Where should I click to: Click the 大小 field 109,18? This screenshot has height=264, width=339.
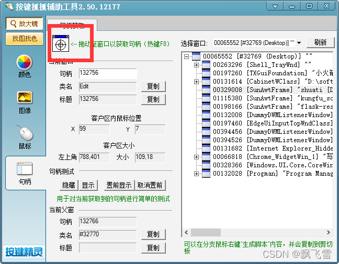point(150,157)
